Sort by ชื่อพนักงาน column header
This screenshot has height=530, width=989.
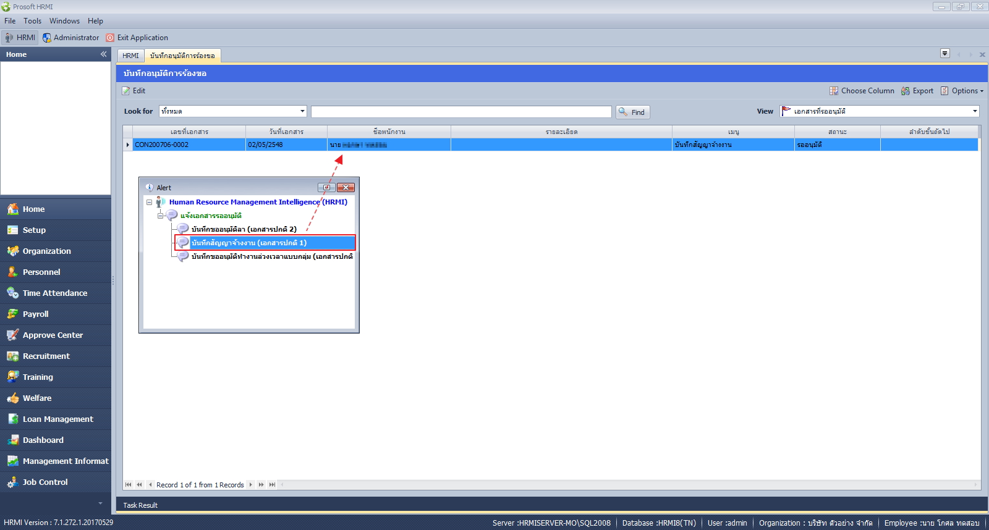[x=389, y=132]
